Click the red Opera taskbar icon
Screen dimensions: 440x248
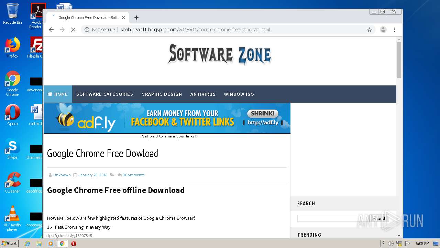click(x=74, y=244)
